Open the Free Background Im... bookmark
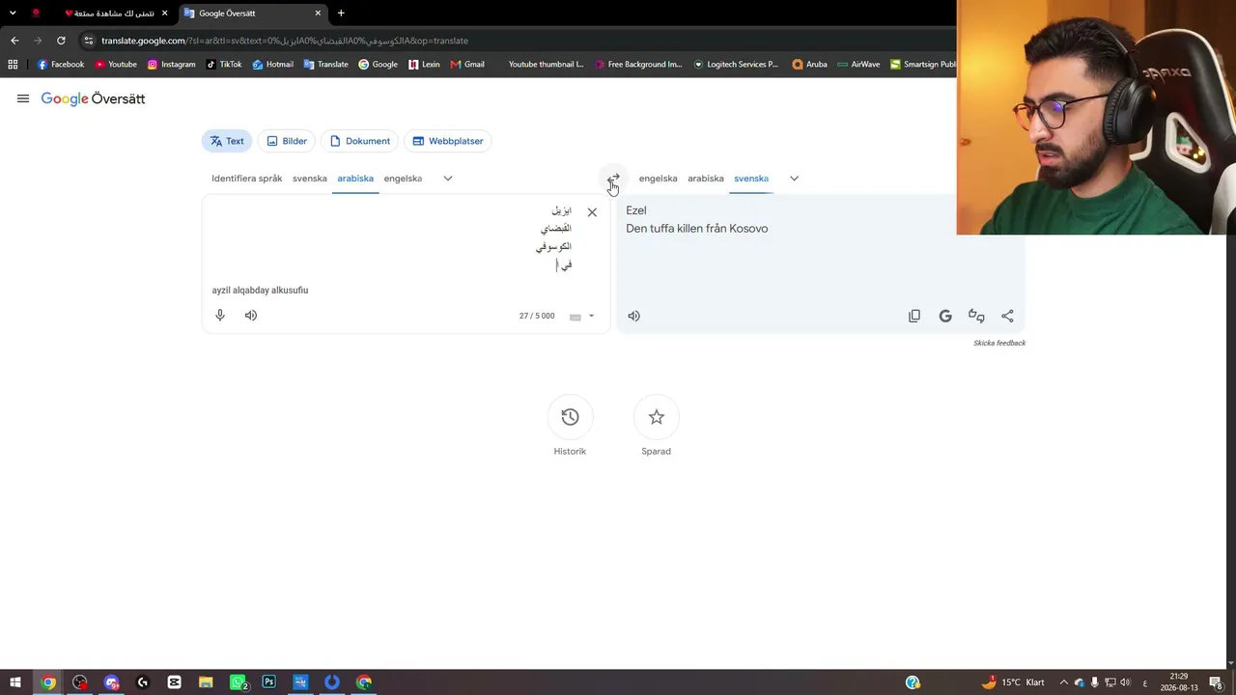1236x695 pixels. pos(638,65)
